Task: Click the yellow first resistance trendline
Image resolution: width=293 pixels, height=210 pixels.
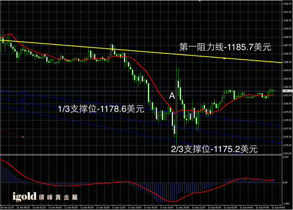Action: 141,51
